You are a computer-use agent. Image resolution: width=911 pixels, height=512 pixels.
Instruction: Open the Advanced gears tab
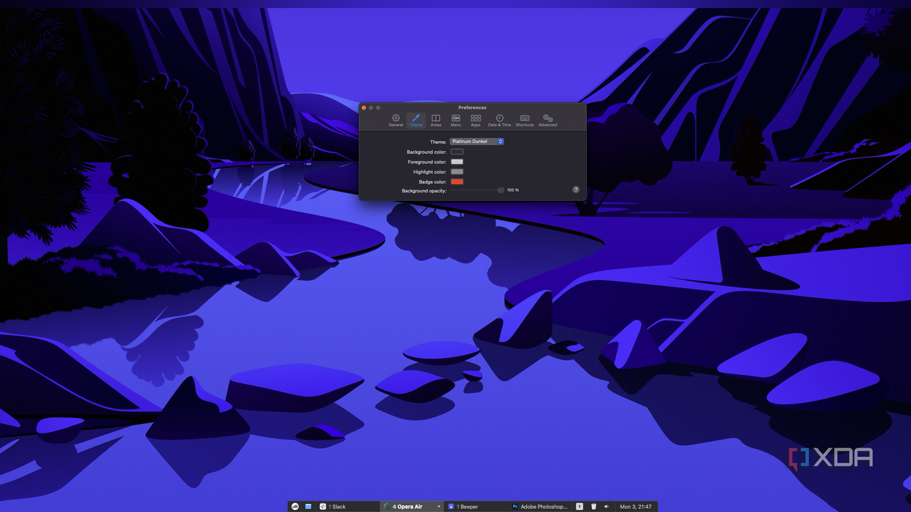pos(548,120)
